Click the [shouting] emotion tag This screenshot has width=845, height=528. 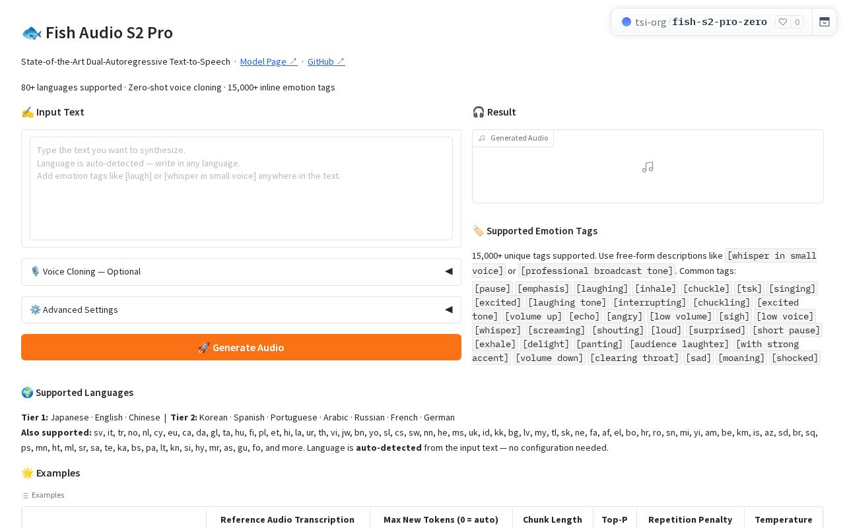tap(618, 330)
